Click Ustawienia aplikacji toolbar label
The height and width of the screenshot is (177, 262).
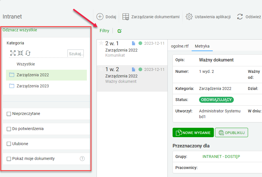click(x=213, y=17)
